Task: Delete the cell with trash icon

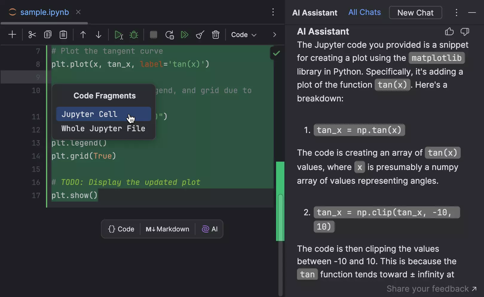Action: click(215, 35)
